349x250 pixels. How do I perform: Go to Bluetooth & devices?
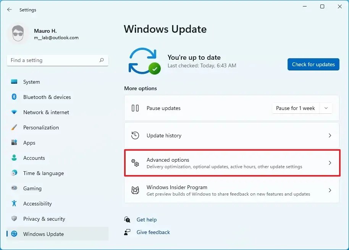point(57,97)
